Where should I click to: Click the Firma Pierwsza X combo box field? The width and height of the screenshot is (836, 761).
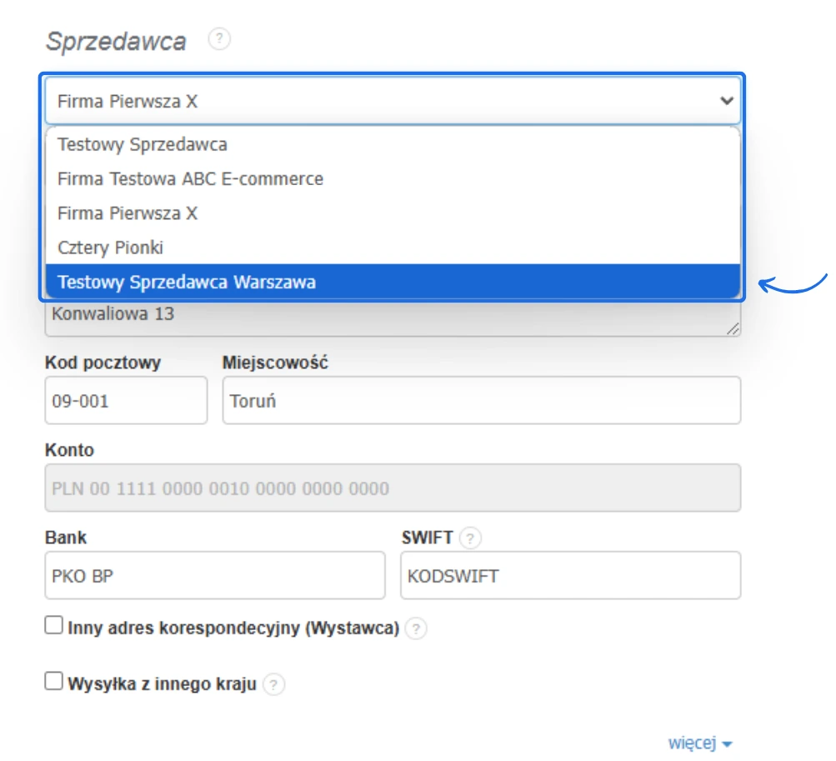point(375,101)
